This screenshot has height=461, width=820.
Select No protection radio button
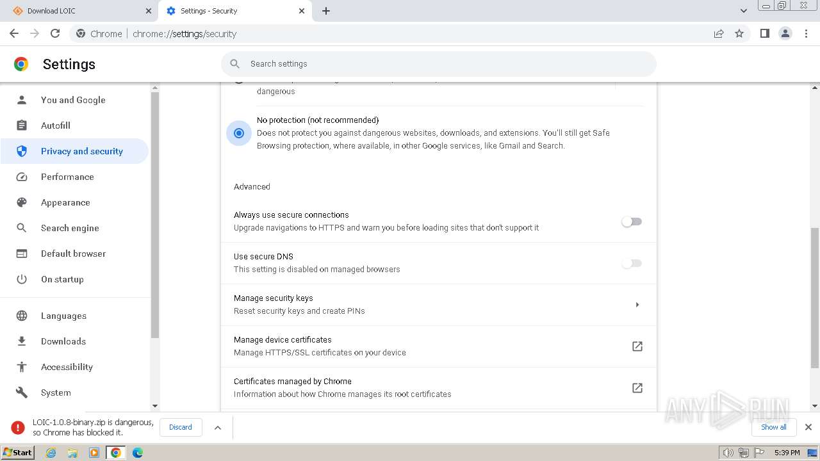239,133
